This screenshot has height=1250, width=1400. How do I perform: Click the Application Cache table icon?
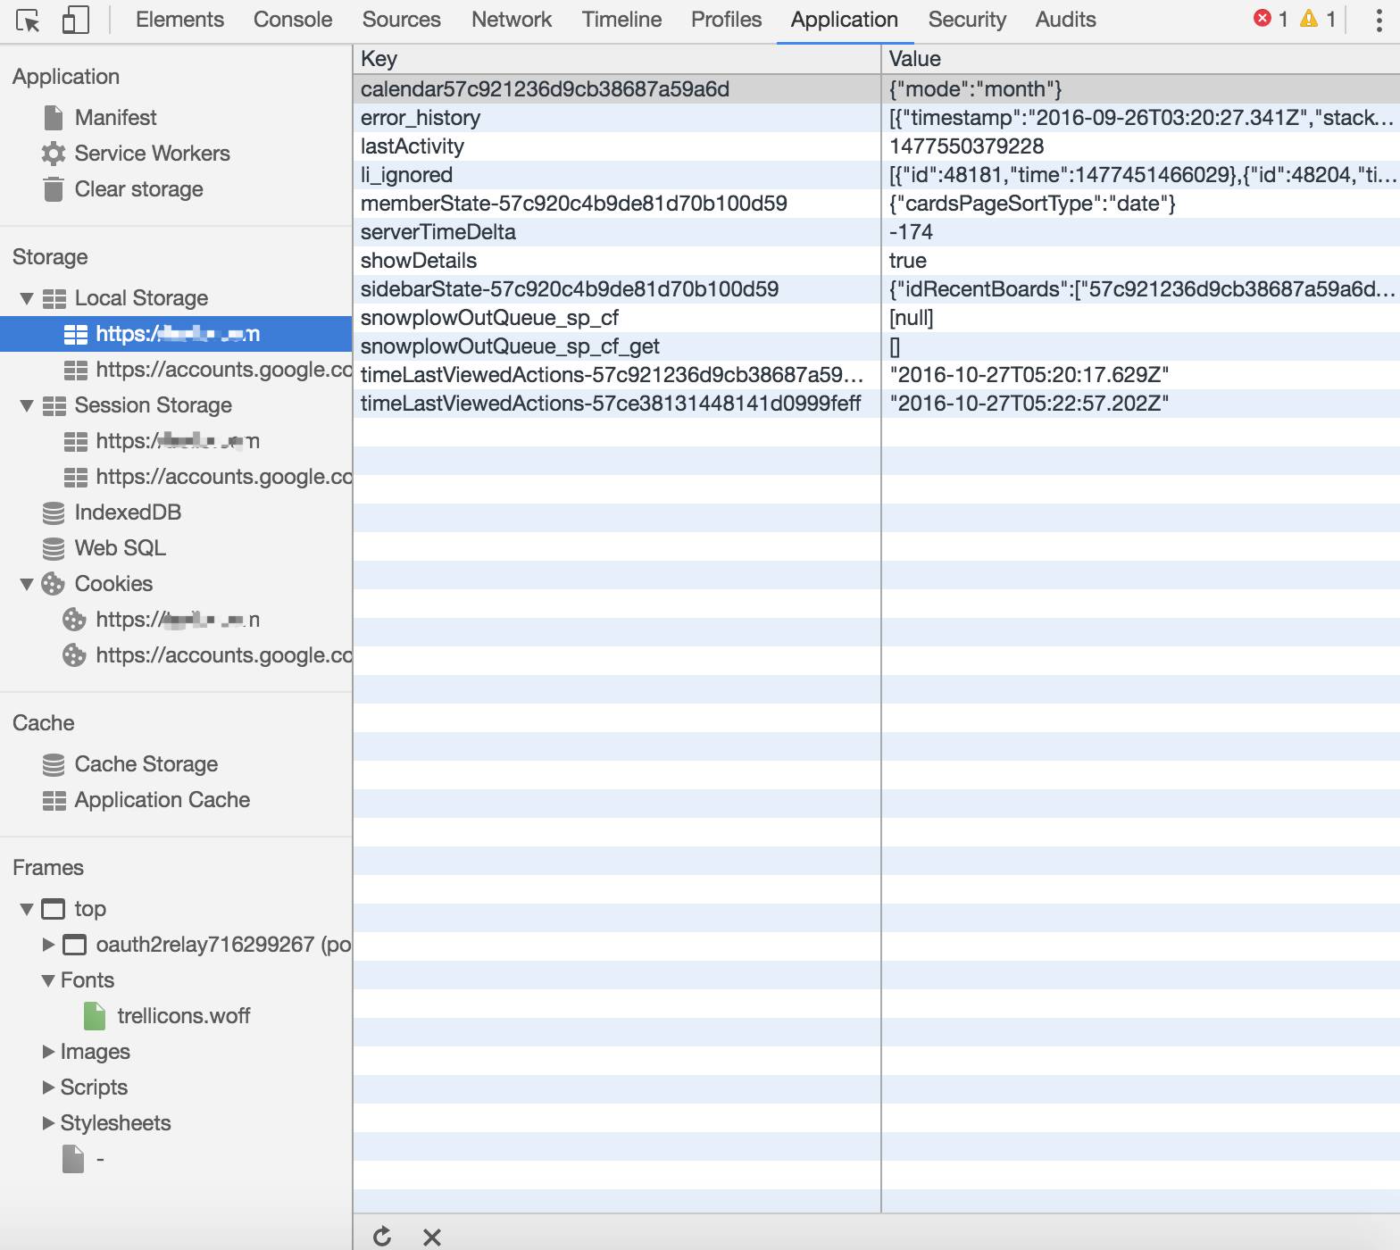pos(54,800)
